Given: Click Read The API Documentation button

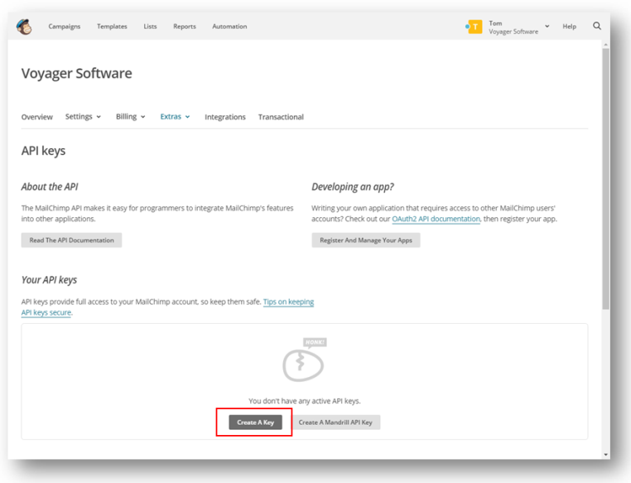Looking at the screenshot, I should point(71,240).
